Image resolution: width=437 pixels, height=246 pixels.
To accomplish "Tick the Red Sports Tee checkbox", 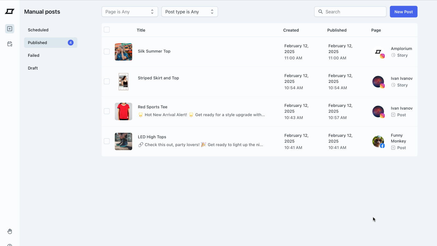I will (x=107, y=111).
